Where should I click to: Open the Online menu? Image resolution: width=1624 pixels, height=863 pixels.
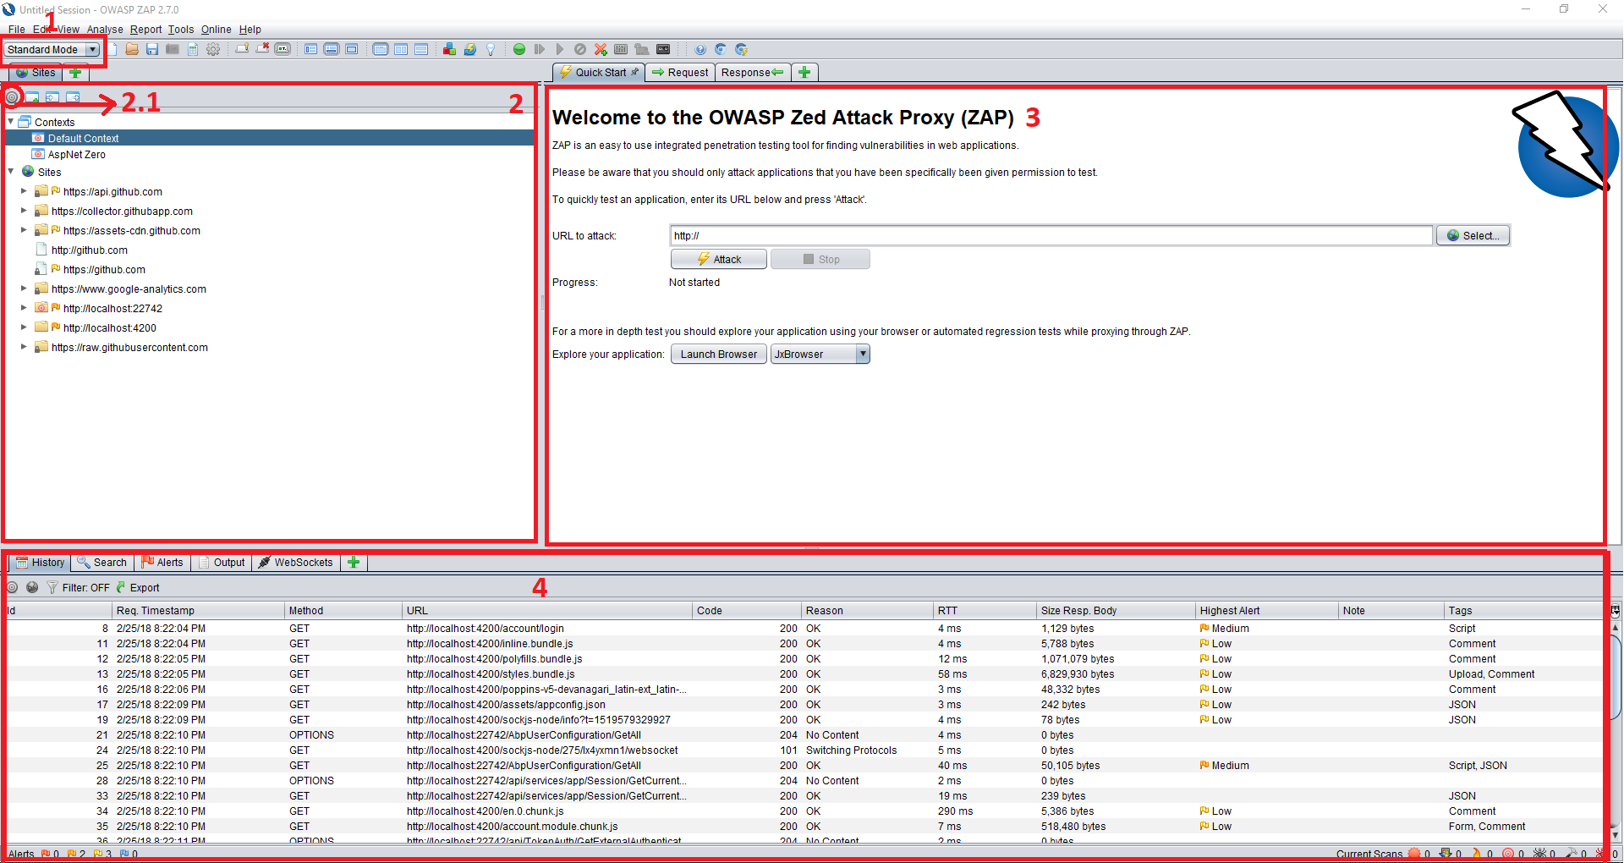tap(217, 30)
